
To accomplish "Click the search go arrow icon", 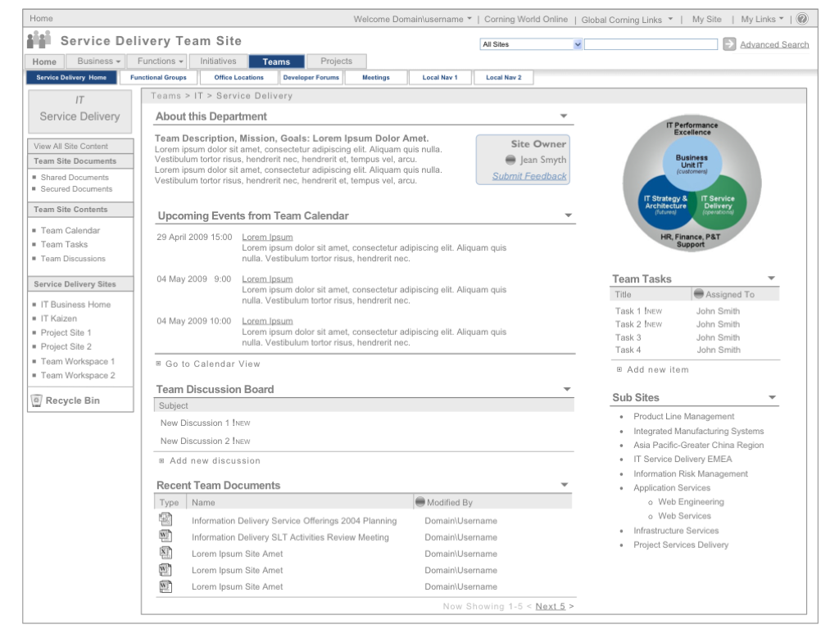I will click(x=728, y=44).
